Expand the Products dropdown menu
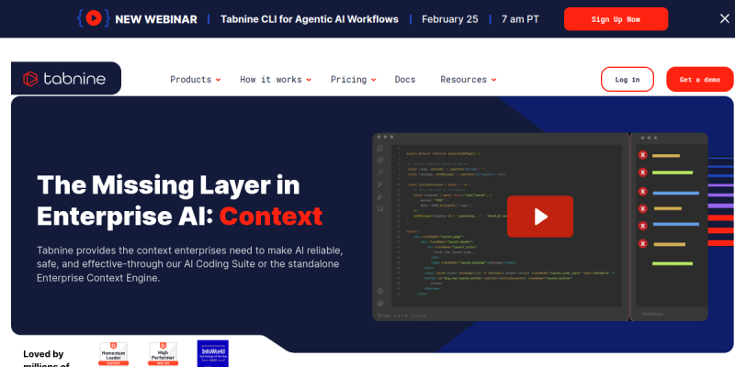Image resolution: width=735 pixels, height=367 pixels. pyautogui.click(x=196, y=80)
